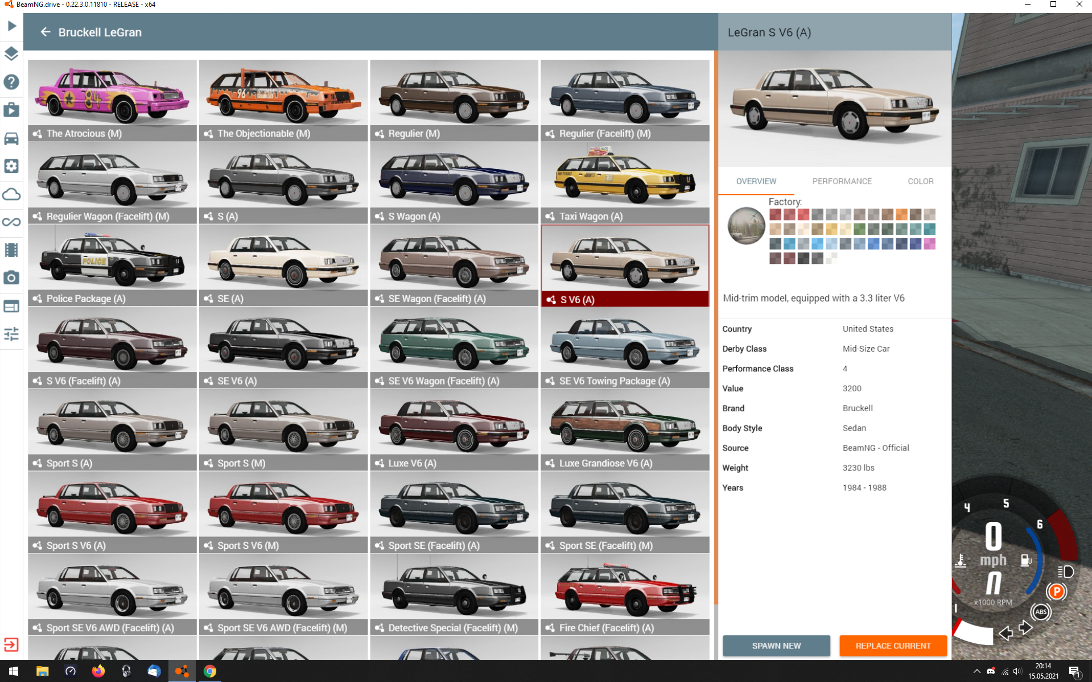Choose the Regulier Wagon (Facelift) (M)

tap(112, 183)
